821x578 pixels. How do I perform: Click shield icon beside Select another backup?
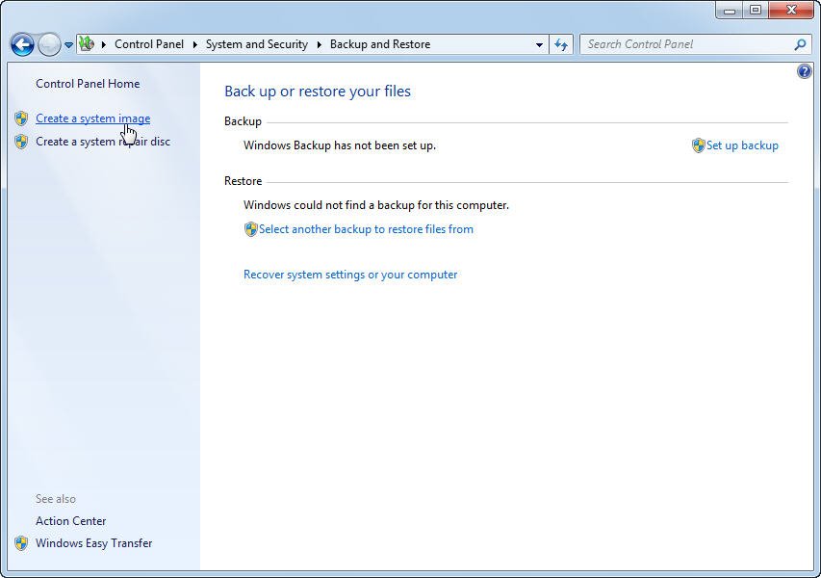[x=251, y=229]
